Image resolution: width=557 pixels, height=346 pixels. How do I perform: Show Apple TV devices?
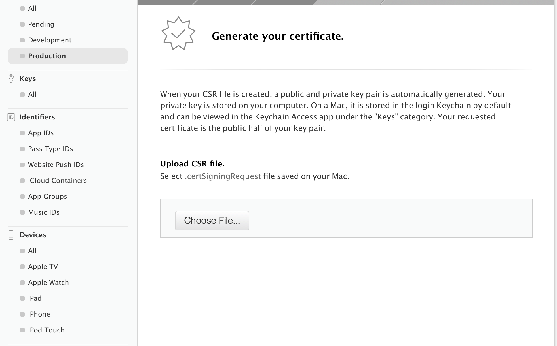click(43, 267)
